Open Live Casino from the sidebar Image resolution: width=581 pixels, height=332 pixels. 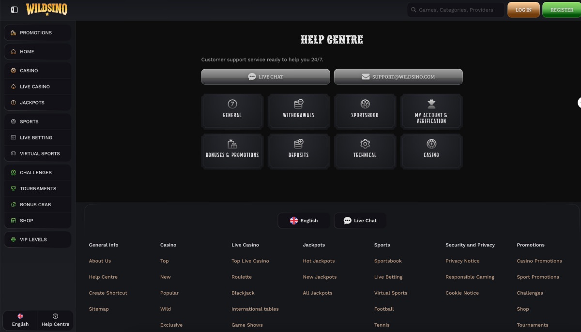click(x=38, y=87)
